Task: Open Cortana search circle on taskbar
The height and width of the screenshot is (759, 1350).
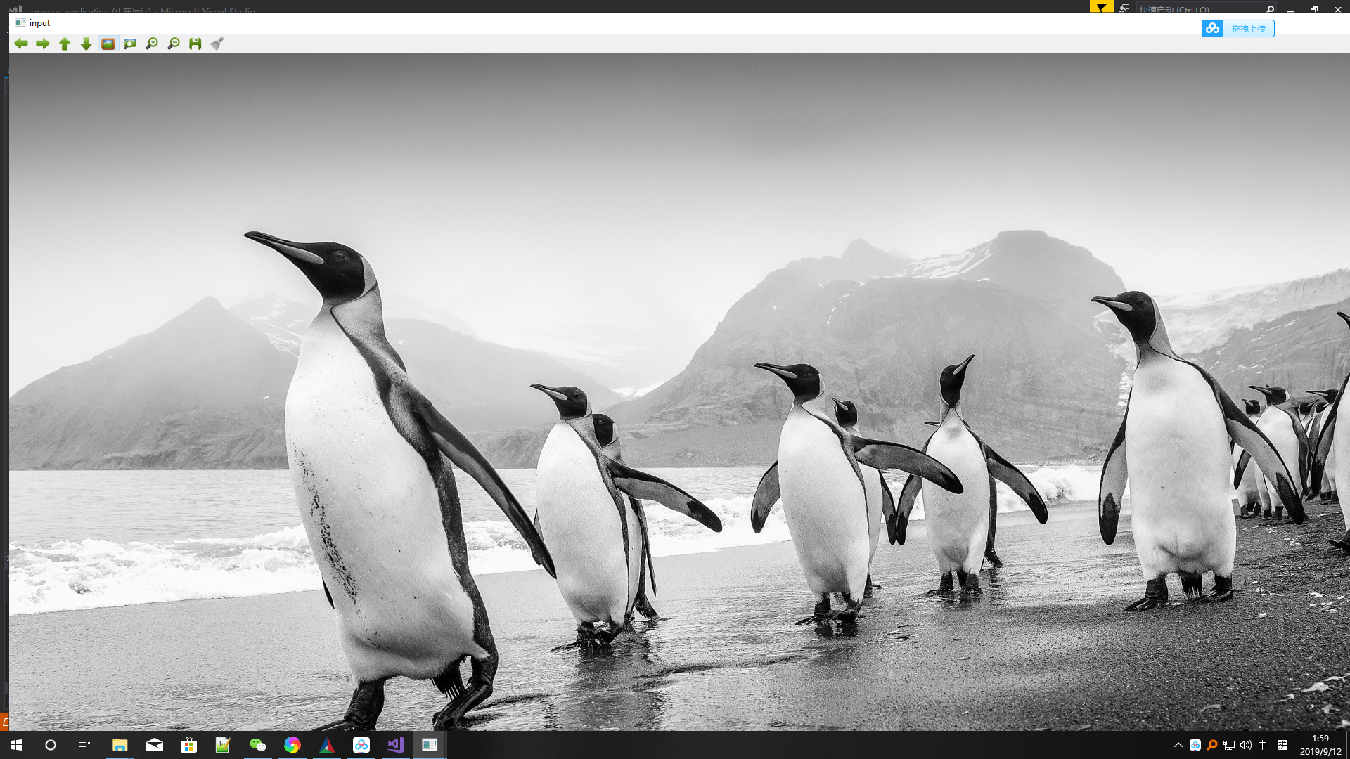Action: point(51,745)
